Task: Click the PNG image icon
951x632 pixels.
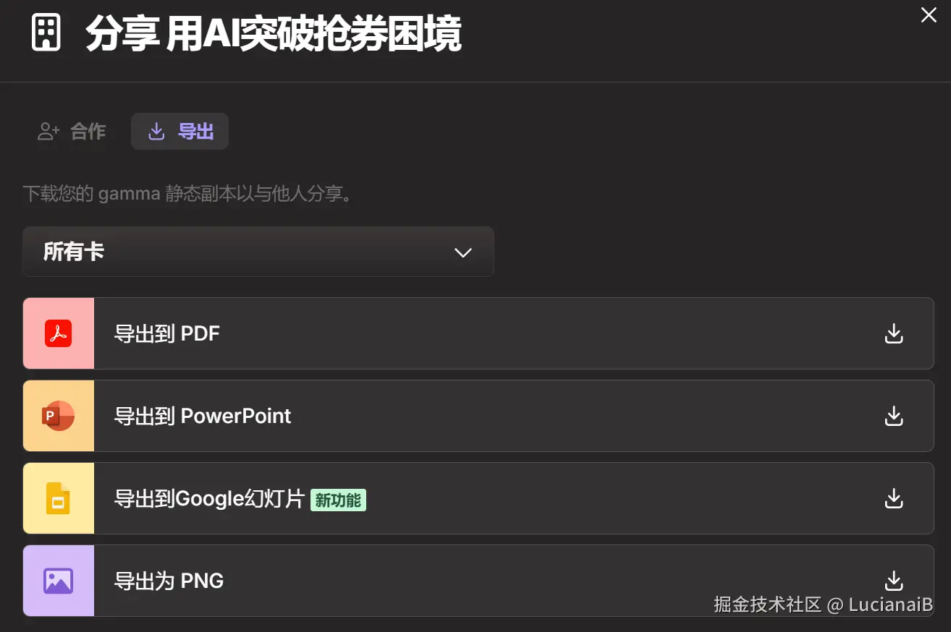Action: click(x=58, y=581)
